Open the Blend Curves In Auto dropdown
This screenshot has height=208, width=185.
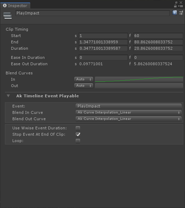[x=84, y=79]
